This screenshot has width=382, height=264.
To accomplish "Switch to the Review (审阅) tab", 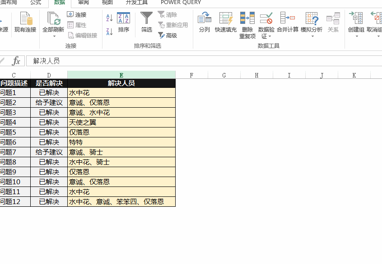I will [x=84, y=2].
